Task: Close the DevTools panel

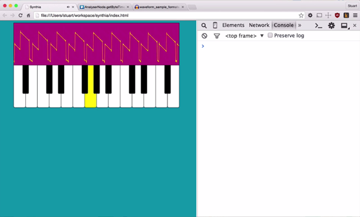Action: pos(355,25)
